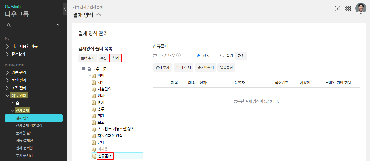This screenshot has width=370, height=161.
Task: Click the 양식 추가 button
Action: (162, 67)
